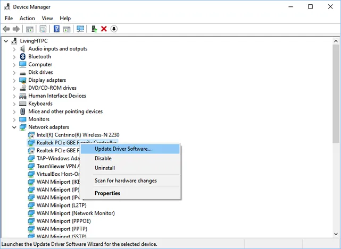341x249 pixels.
Task: Click the Update Driver Software toolbar icon
Action: [x=94, y=29]
